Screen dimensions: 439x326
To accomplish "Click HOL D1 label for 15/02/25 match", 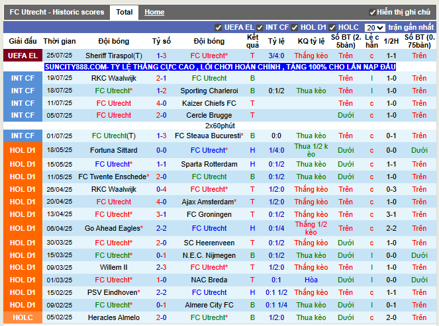I will point(23,292).
